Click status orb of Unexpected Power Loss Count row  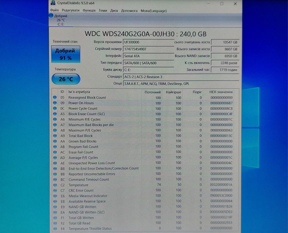55,163
